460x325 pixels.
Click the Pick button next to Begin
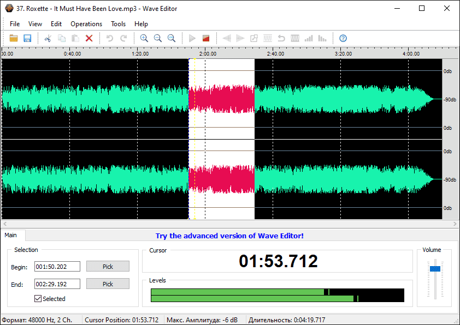coord(108,266)
